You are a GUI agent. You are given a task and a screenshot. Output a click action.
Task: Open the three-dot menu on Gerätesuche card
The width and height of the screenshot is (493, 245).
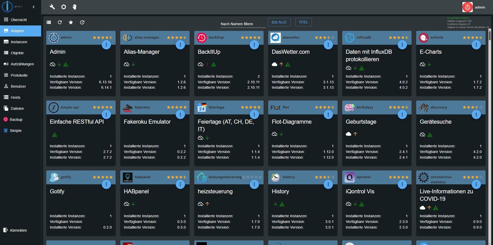pos(476,114)
